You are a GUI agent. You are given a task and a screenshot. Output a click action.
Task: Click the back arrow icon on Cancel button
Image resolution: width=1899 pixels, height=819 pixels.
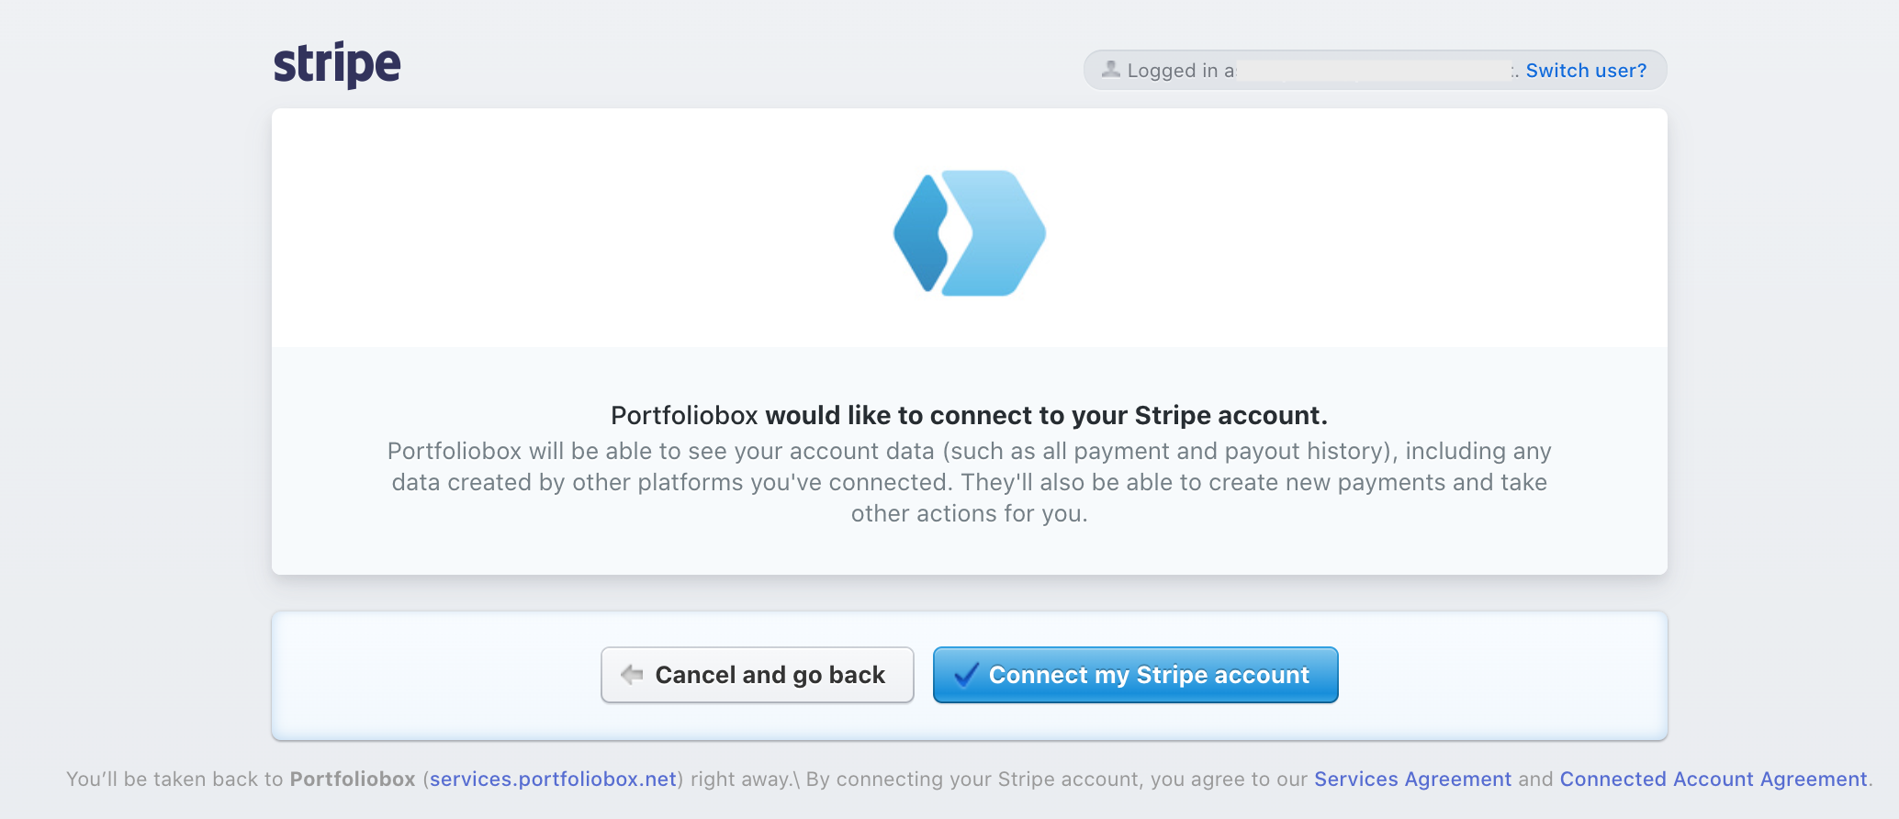click(629, 674)
